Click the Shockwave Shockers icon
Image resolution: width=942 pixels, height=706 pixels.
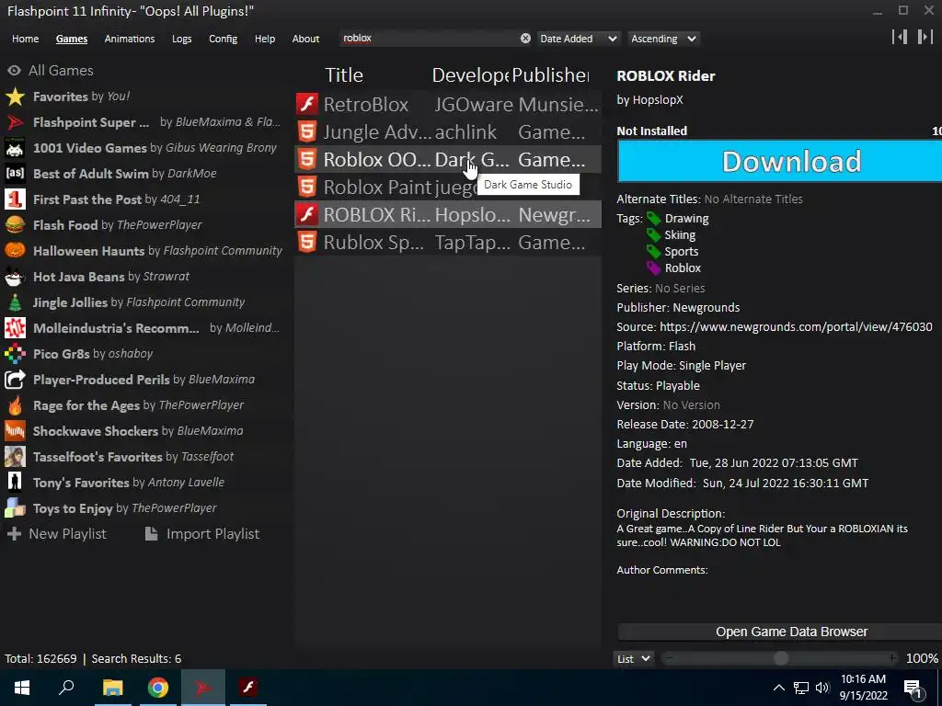(x=15, y=431)
